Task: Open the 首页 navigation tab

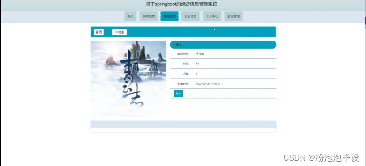Action: 130,16
